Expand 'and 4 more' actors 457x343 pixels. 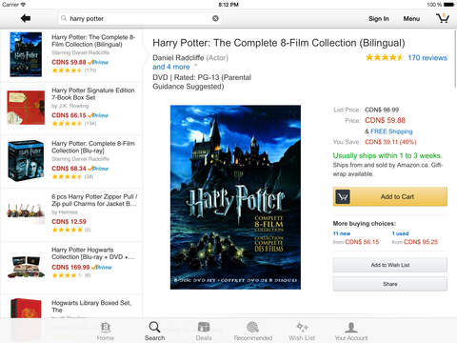pos(171,67)
